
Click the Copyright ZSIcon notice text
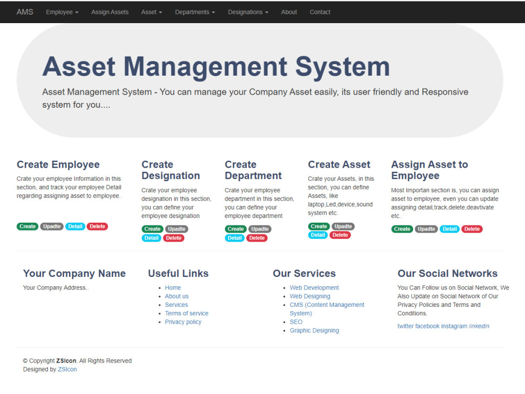coord(77,361)
